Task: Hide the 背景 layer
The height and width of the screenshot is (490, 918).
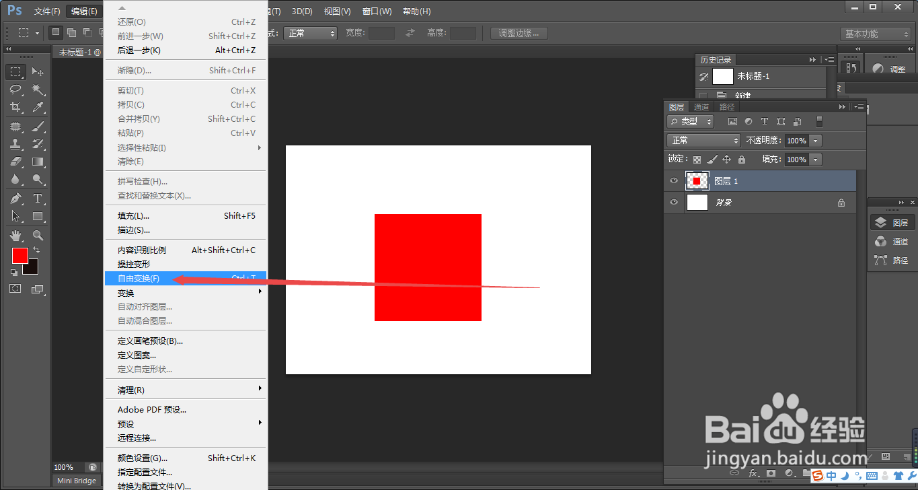Action: click(x=674, y=202)
